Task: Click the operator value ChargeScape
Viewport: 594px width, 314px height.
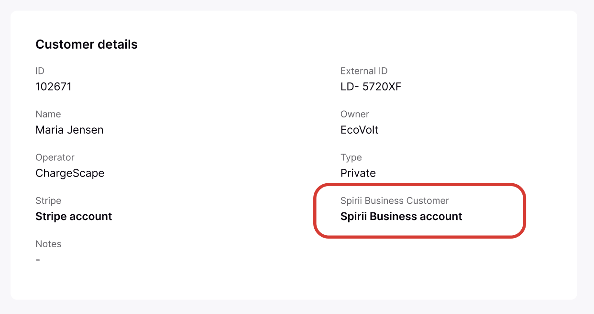Action: (70, 173)
